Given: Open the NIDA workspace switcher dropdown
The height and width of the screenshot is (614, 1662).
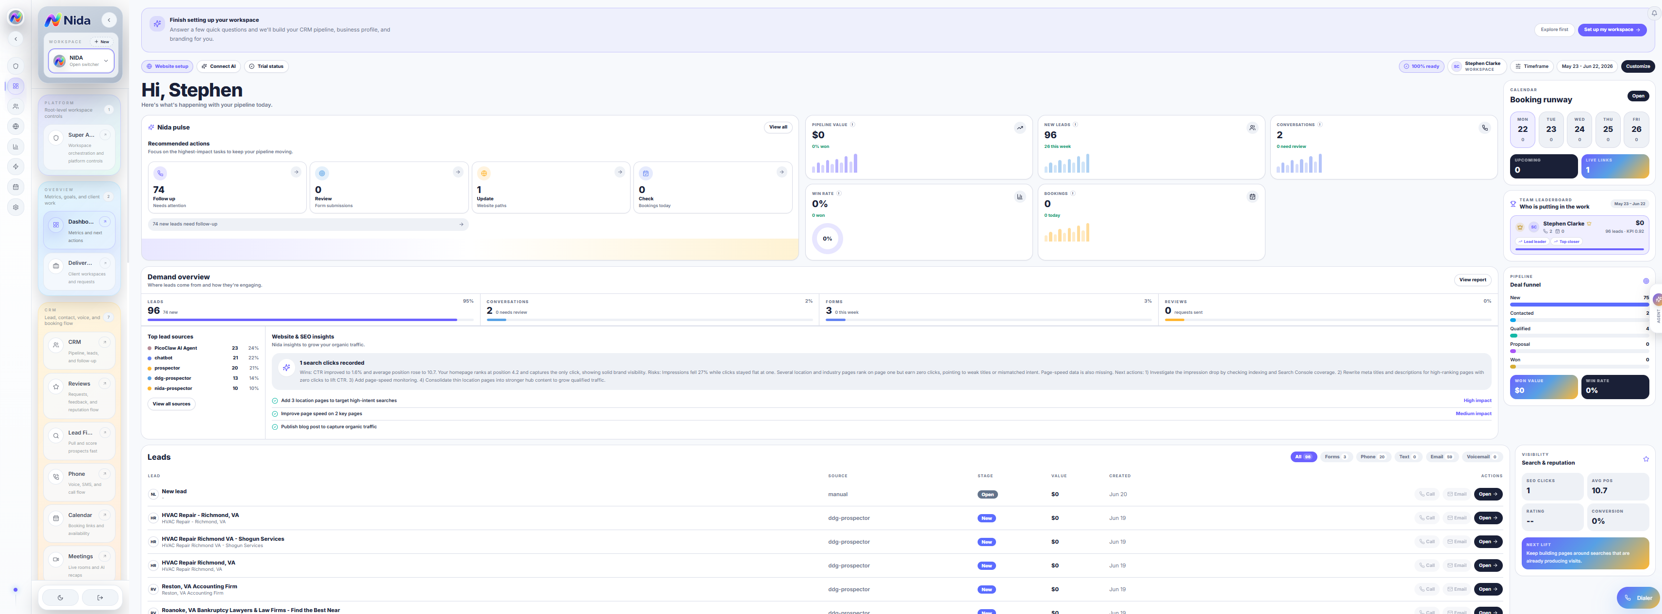Looking at the screenshot, I should [x=81, y=61].
